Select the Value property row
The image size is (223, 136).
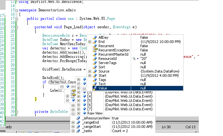click(138, 88)
